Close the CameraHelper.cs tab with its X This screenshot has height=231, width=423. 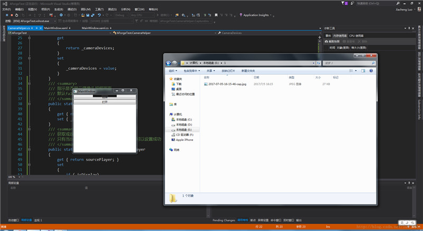pyautogui.click(x=41, y=28)
